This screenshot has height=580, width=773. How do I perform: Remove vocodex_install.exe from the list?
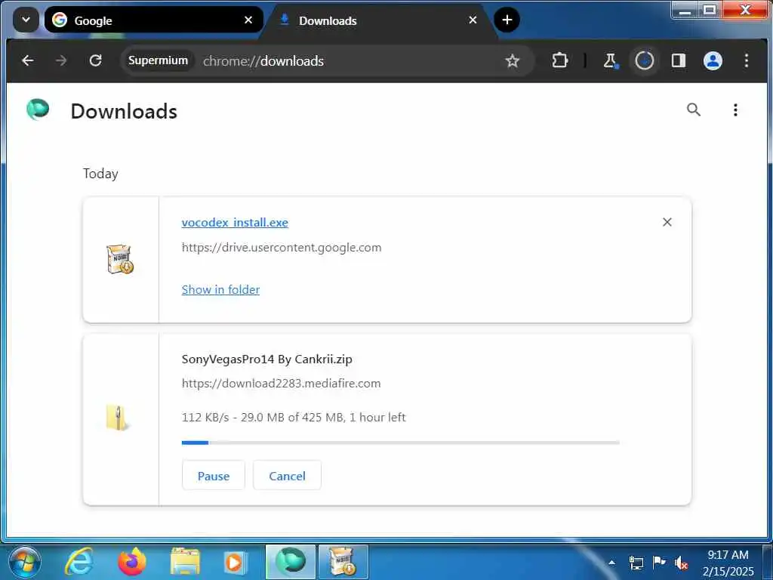[667, 223]
